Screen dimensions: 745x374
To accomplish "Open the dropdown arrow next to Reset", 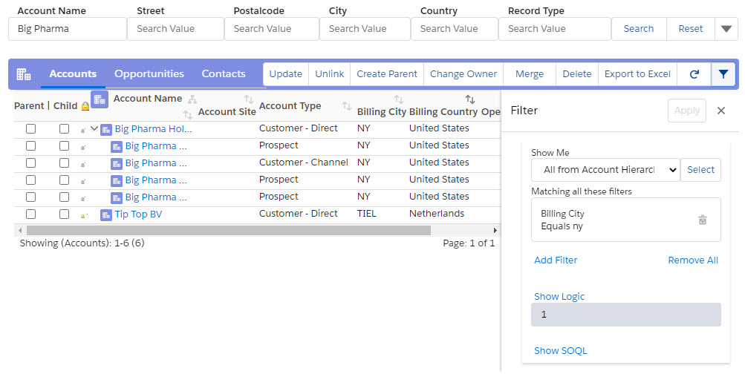I will [726, 29].
